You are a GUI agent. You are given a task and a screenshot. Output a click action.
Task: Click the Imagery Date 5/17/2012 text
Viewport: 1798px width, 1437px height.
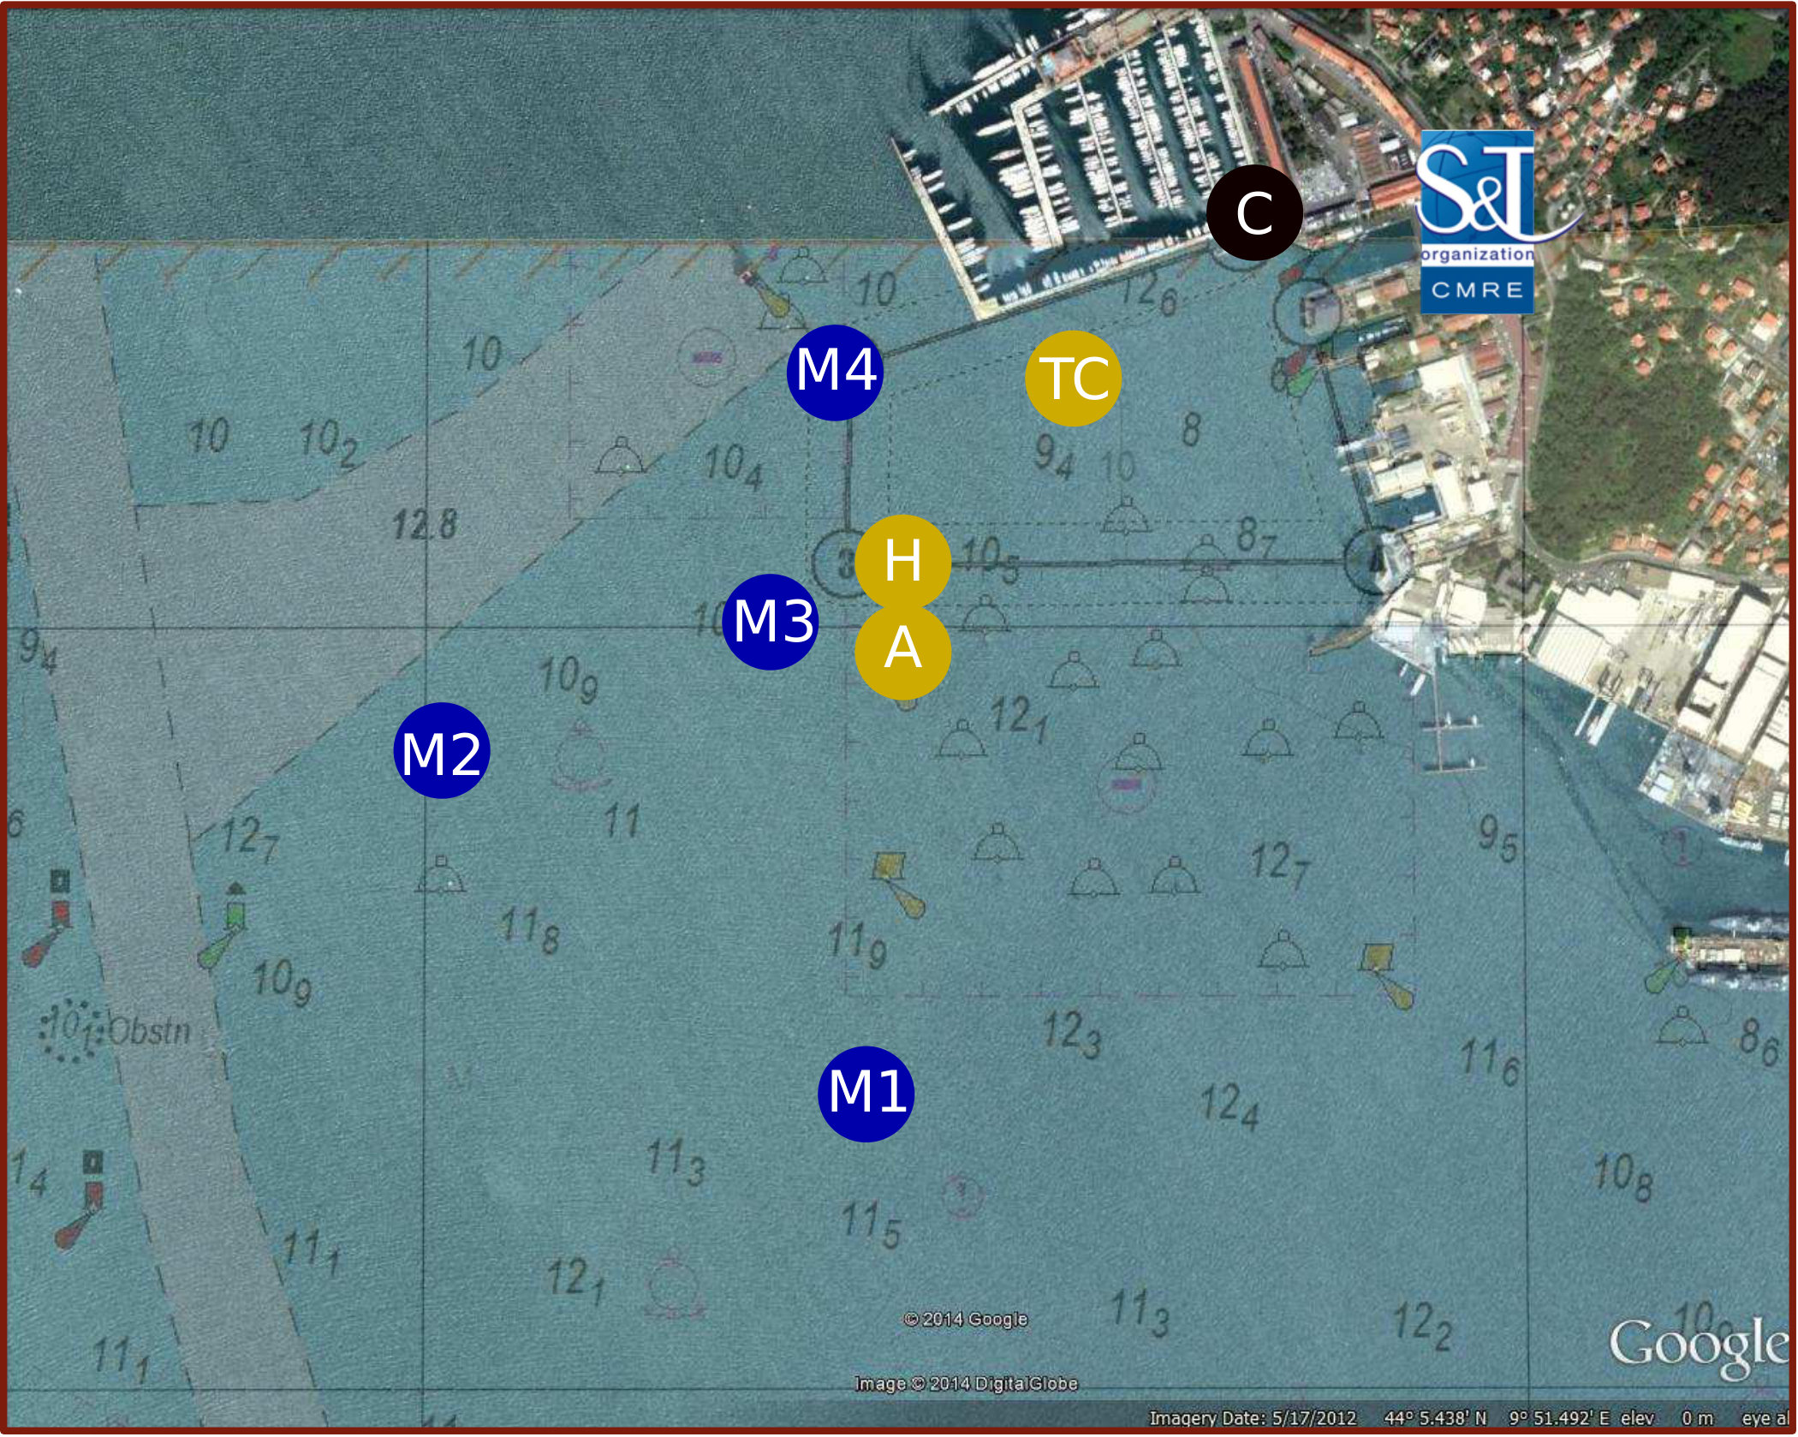point(1253,1418)
